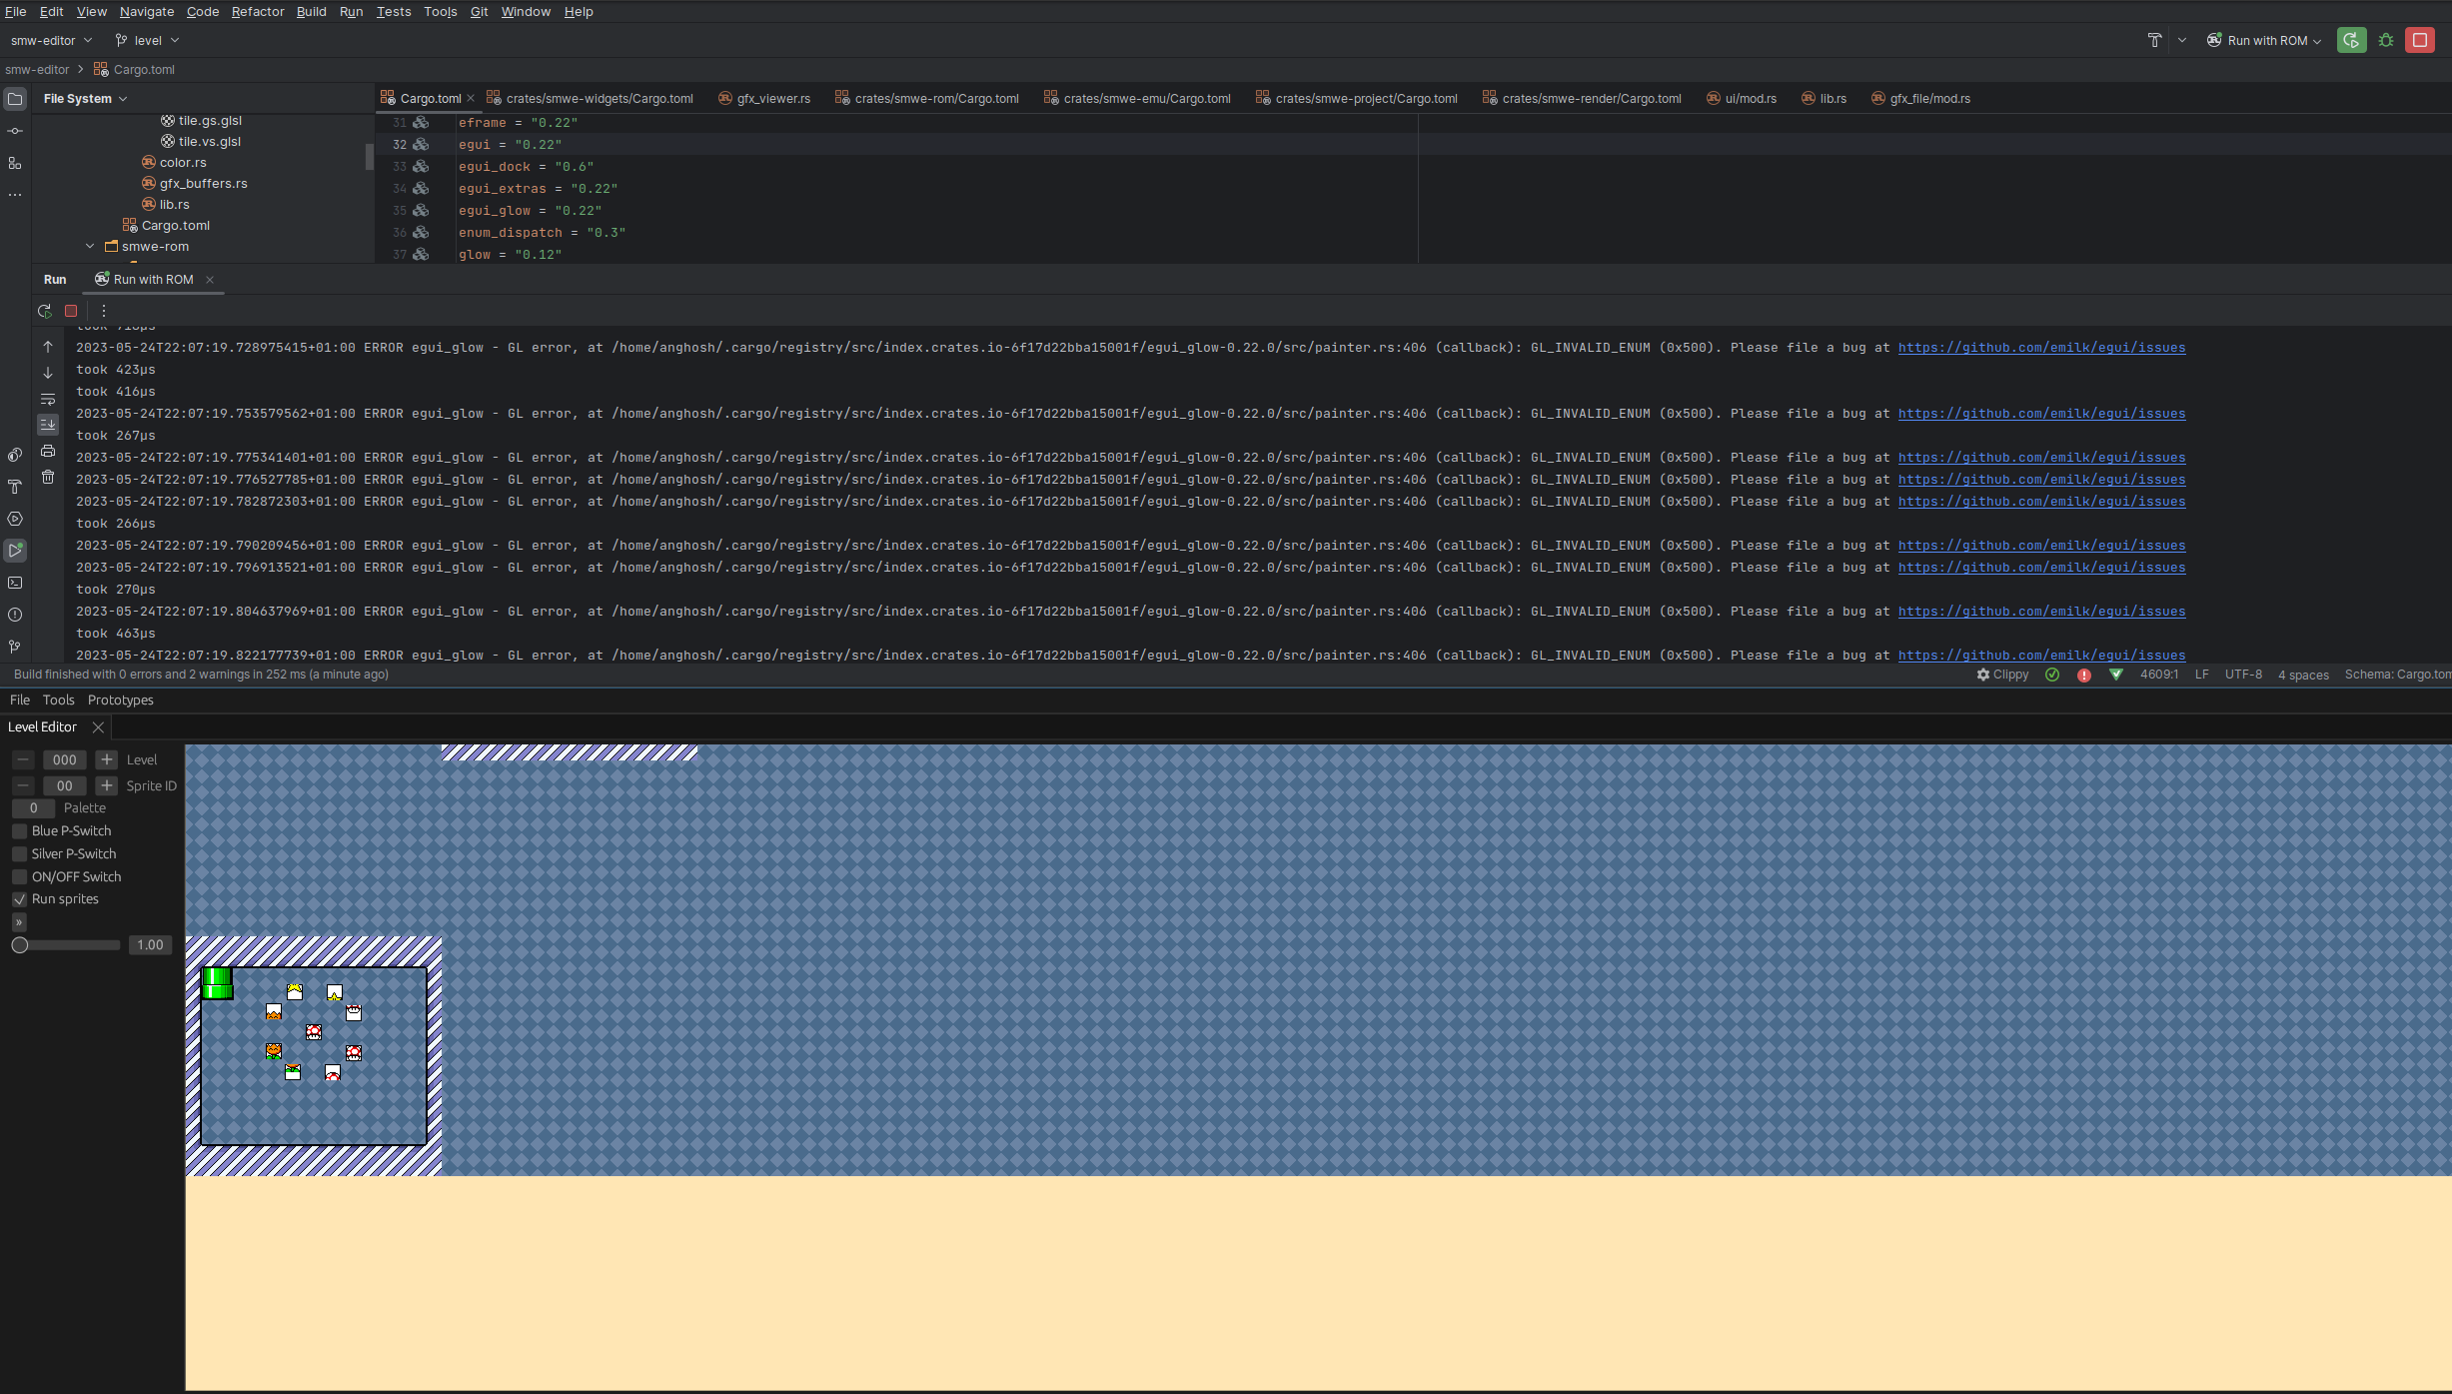Open the Refactor menu

pyautogui.click(x=257, y=11)
